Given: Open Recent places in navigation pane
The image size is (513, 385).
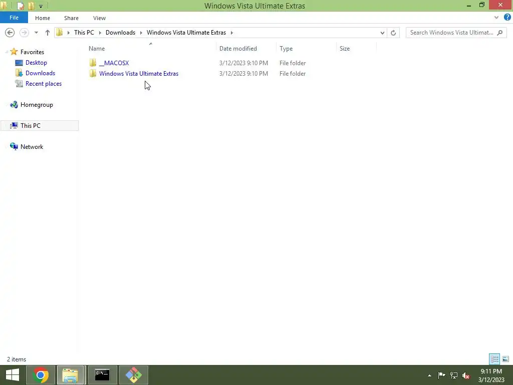Looking at the screenshot, I should (44, 84).
